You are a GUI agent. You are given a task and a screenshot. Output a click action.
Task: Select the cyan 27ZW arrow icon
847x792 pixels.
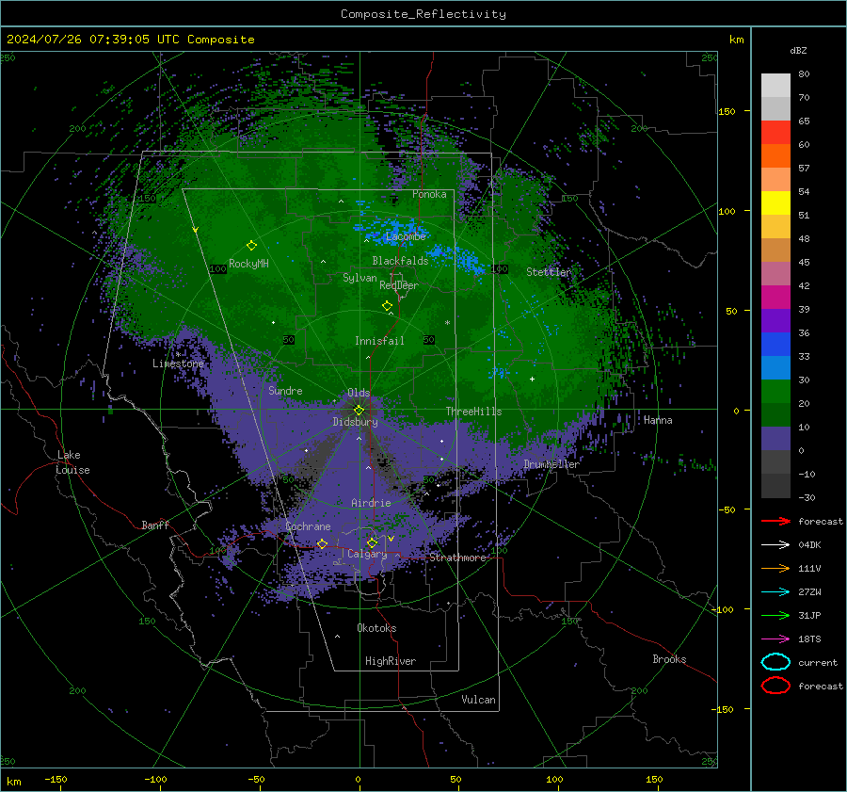(775, 592)
